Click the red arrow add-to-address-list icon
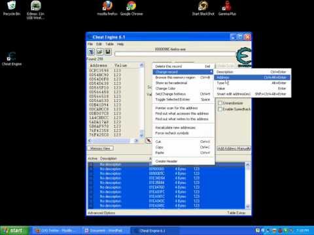 (x=148, y=140)
